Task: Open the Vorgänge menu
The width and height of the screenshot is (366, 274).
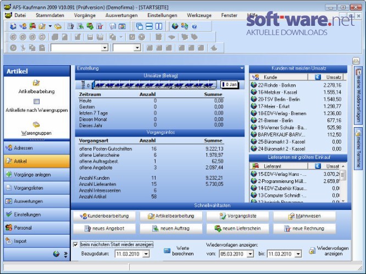Action: (85, 15)
